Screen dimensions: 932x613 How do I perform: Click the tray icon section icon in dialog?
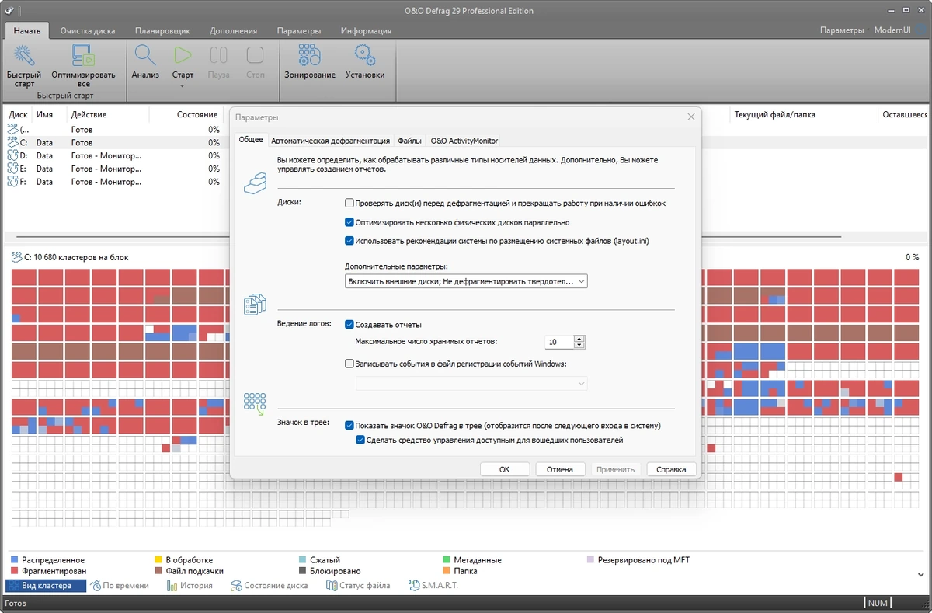click(x=256, y=404)
